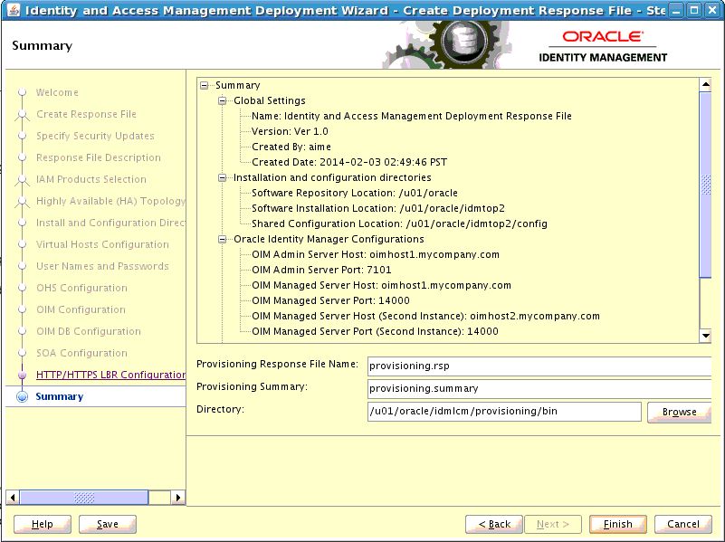The height and width of the screenshot is (542, 725).
Task: Select the Welcome step
Action: 57,92
